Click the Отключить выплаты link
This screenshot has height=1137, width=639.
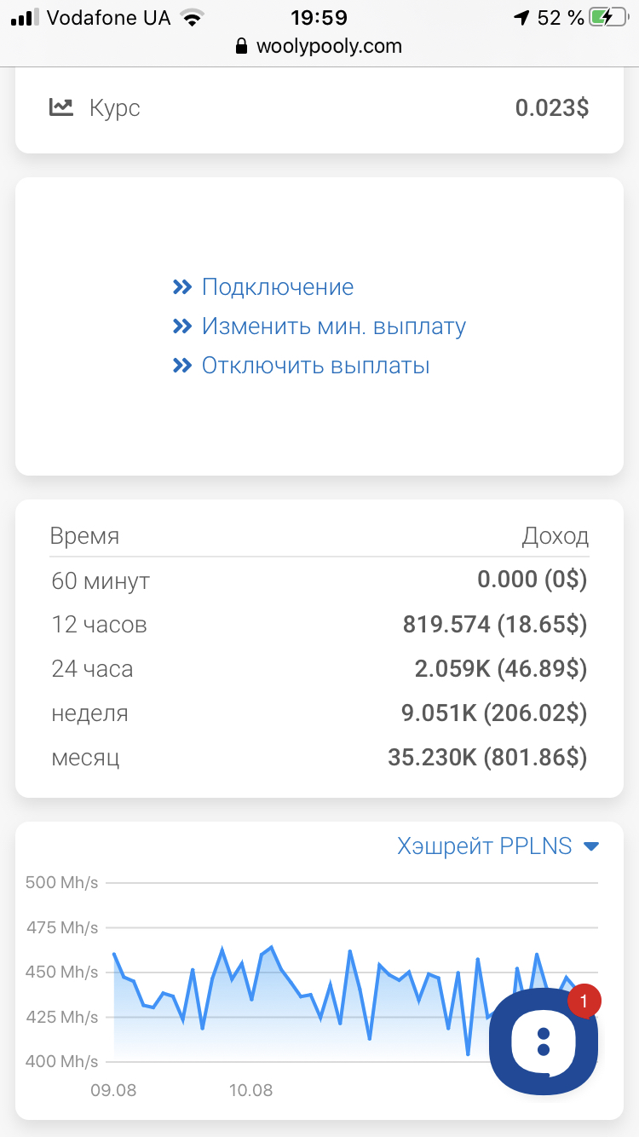pyautogui.click(x=316, y=366)
